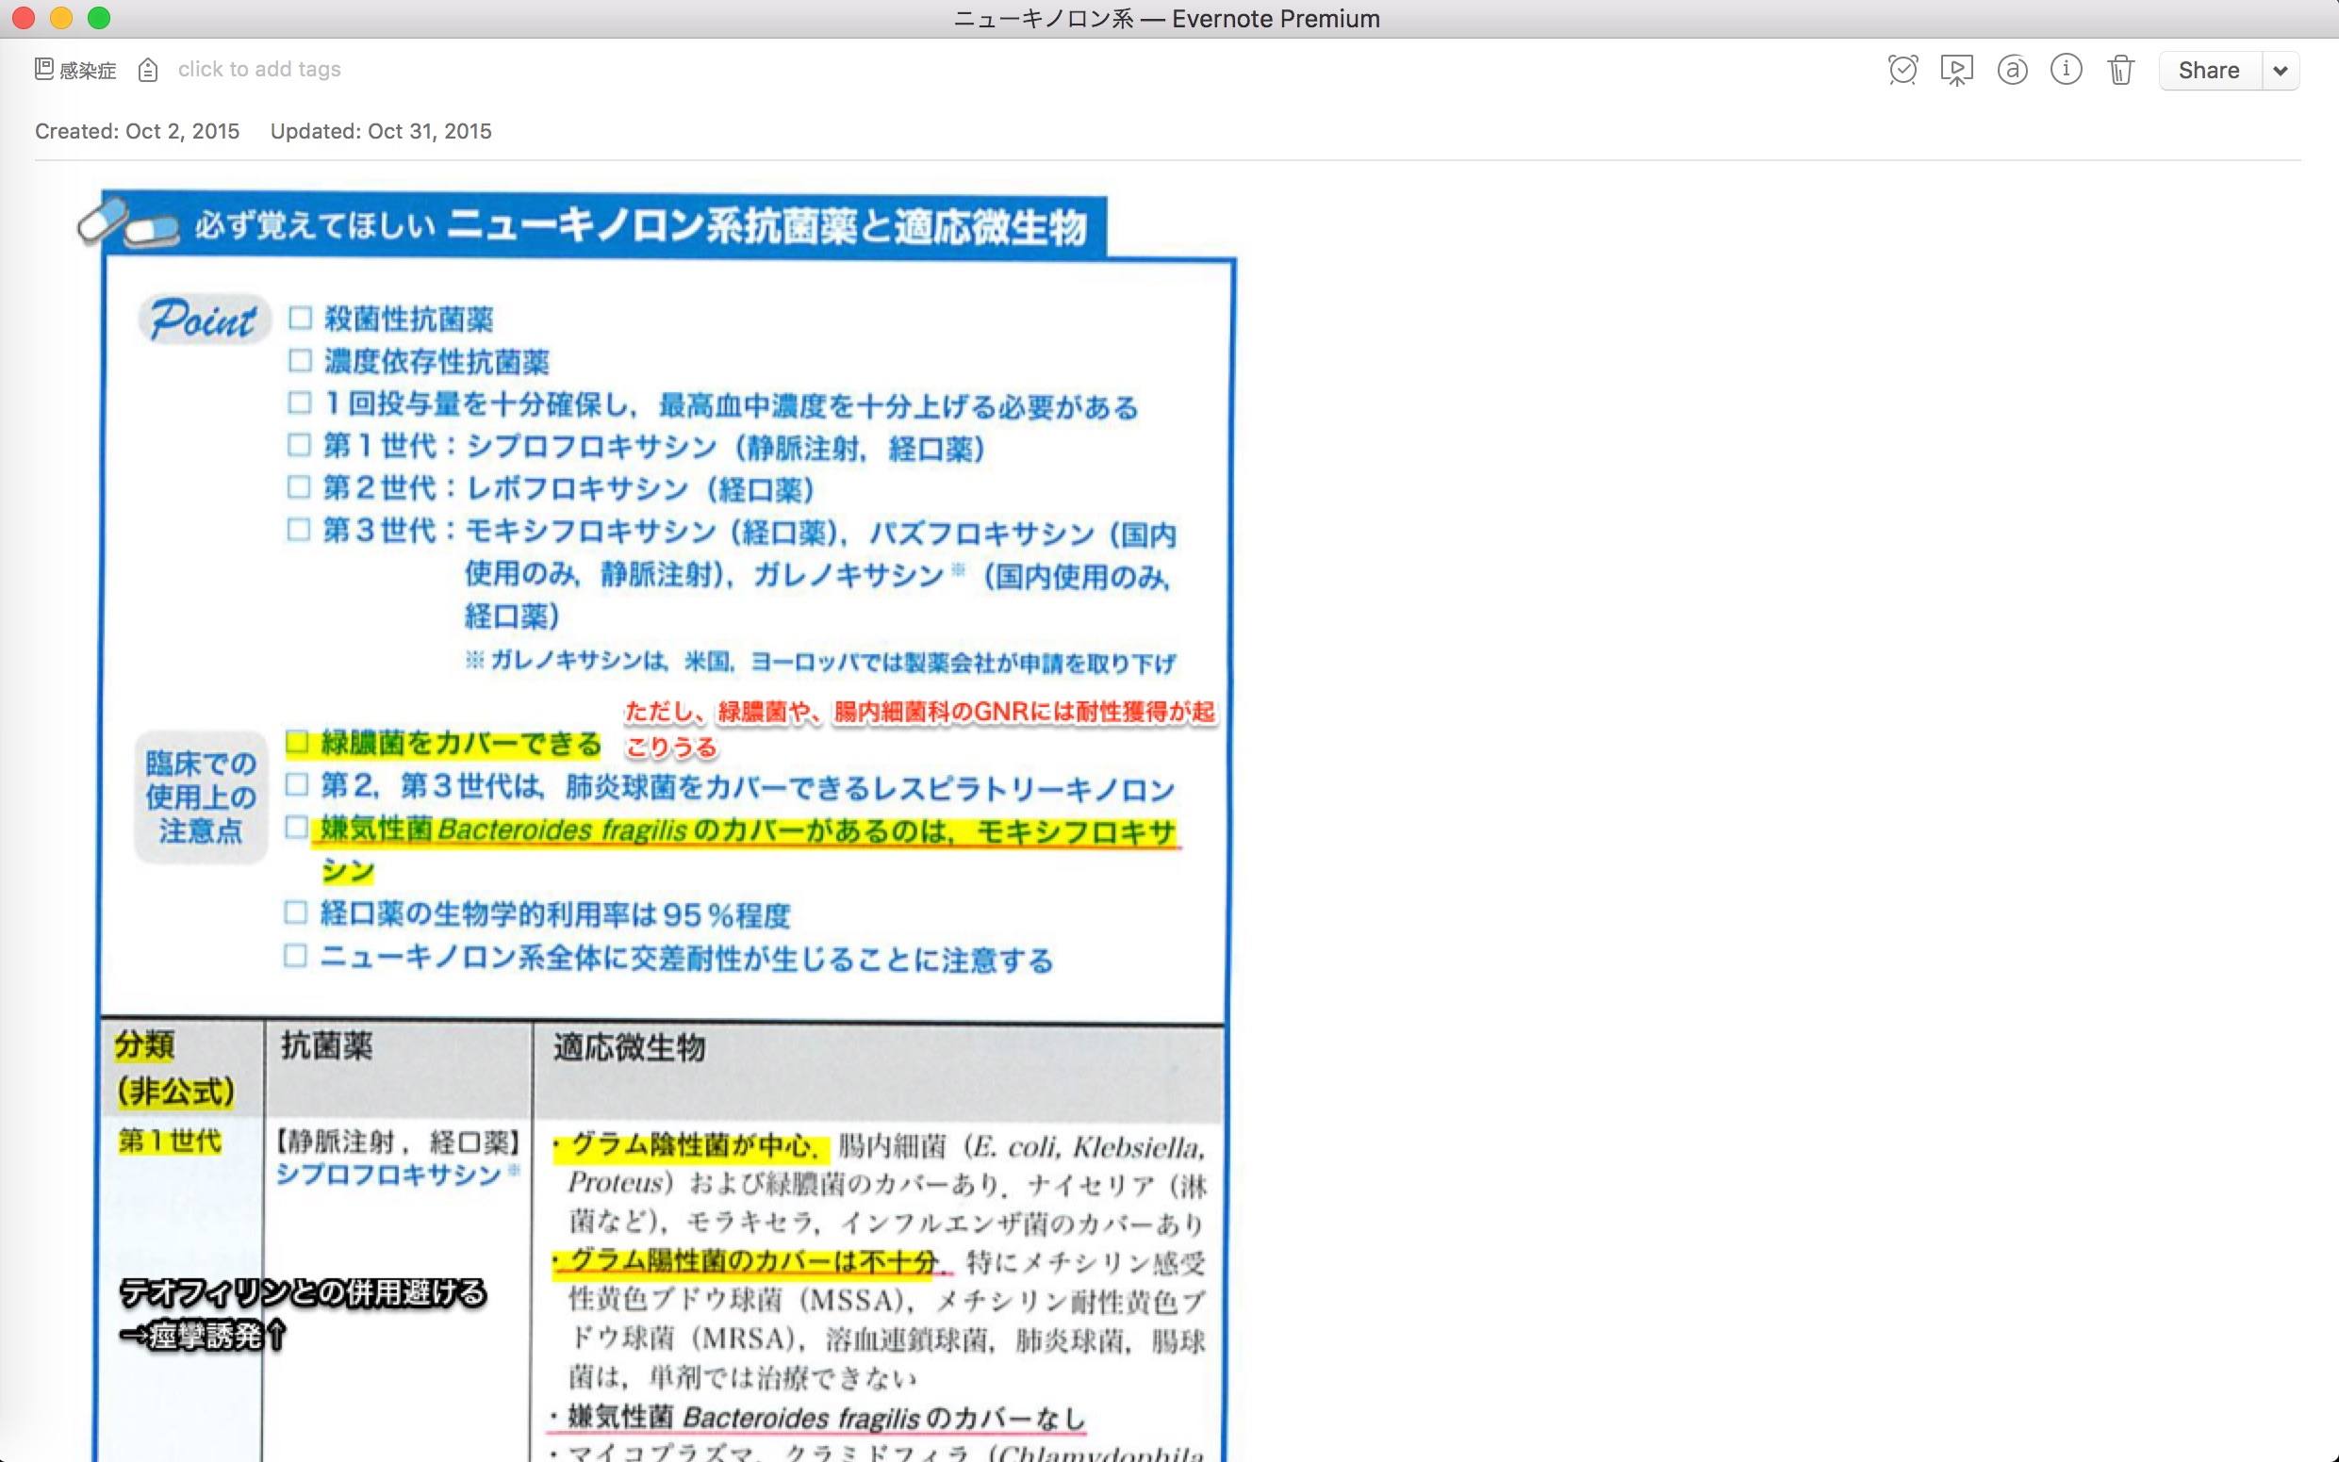Open the annotate note icon

[x=2011, y=70]
